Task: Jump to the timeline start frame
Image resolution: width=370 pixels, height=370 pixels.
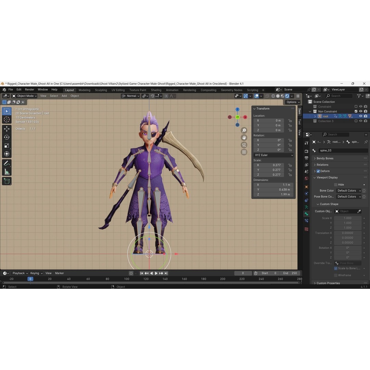Action: click(141, 273)
